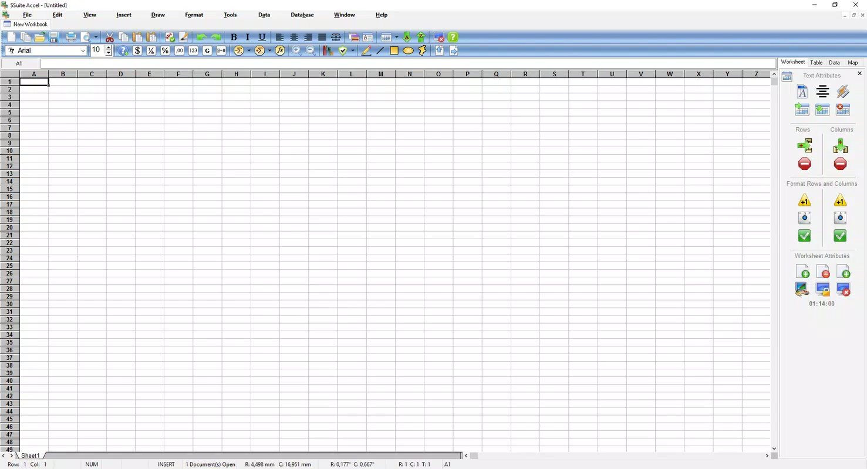Click the vertical scrollbar down arrow

(774, 448)
